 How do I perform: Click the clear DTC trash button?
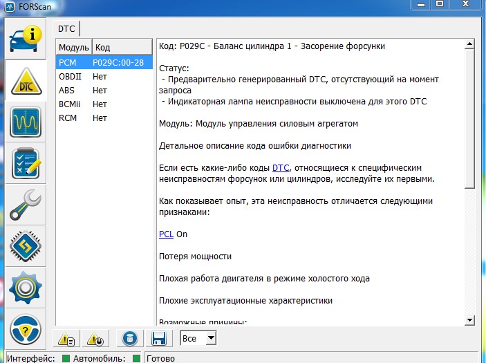(129, 339)
